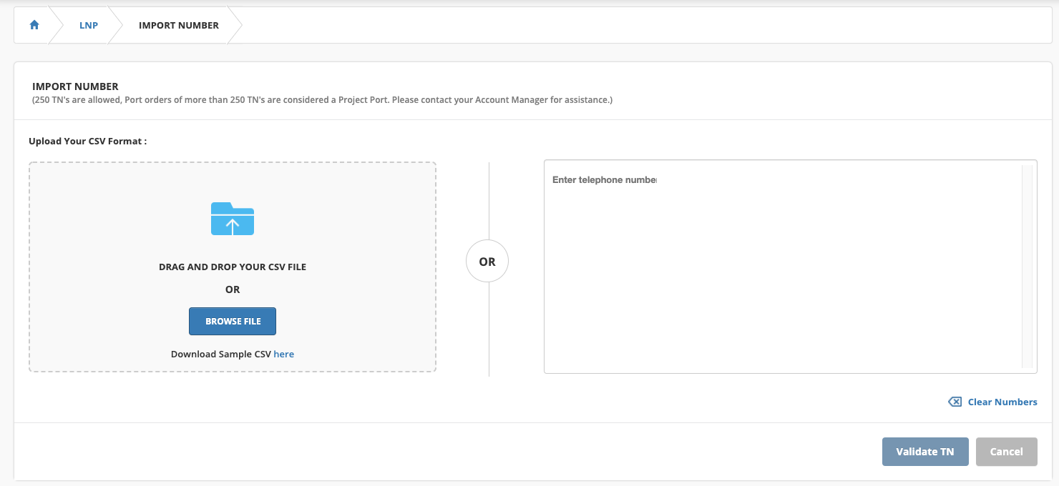Viewport: 1059px width, 486px height.
Task: Click the BROWSE FILE button
Action: coord(233,322)
